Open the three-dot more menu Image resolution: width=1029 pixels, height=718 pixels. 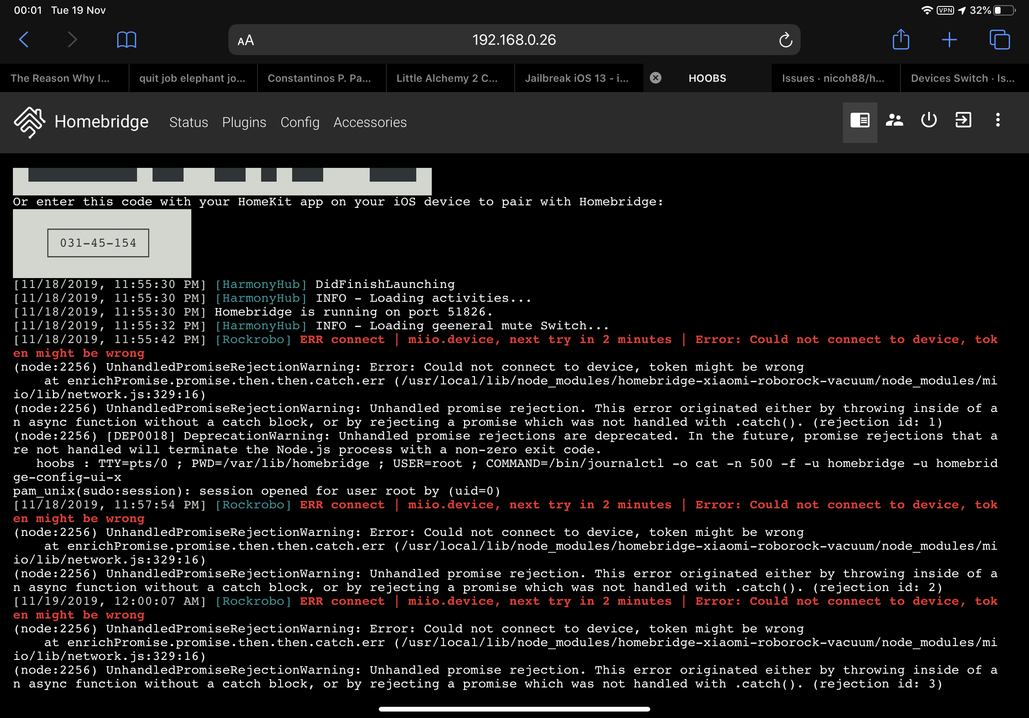pyautogui.click(x=998, y=120)
